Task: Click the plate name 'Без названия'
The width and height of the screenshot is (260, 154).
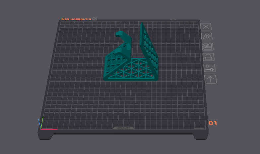Action: coord(76,19)
